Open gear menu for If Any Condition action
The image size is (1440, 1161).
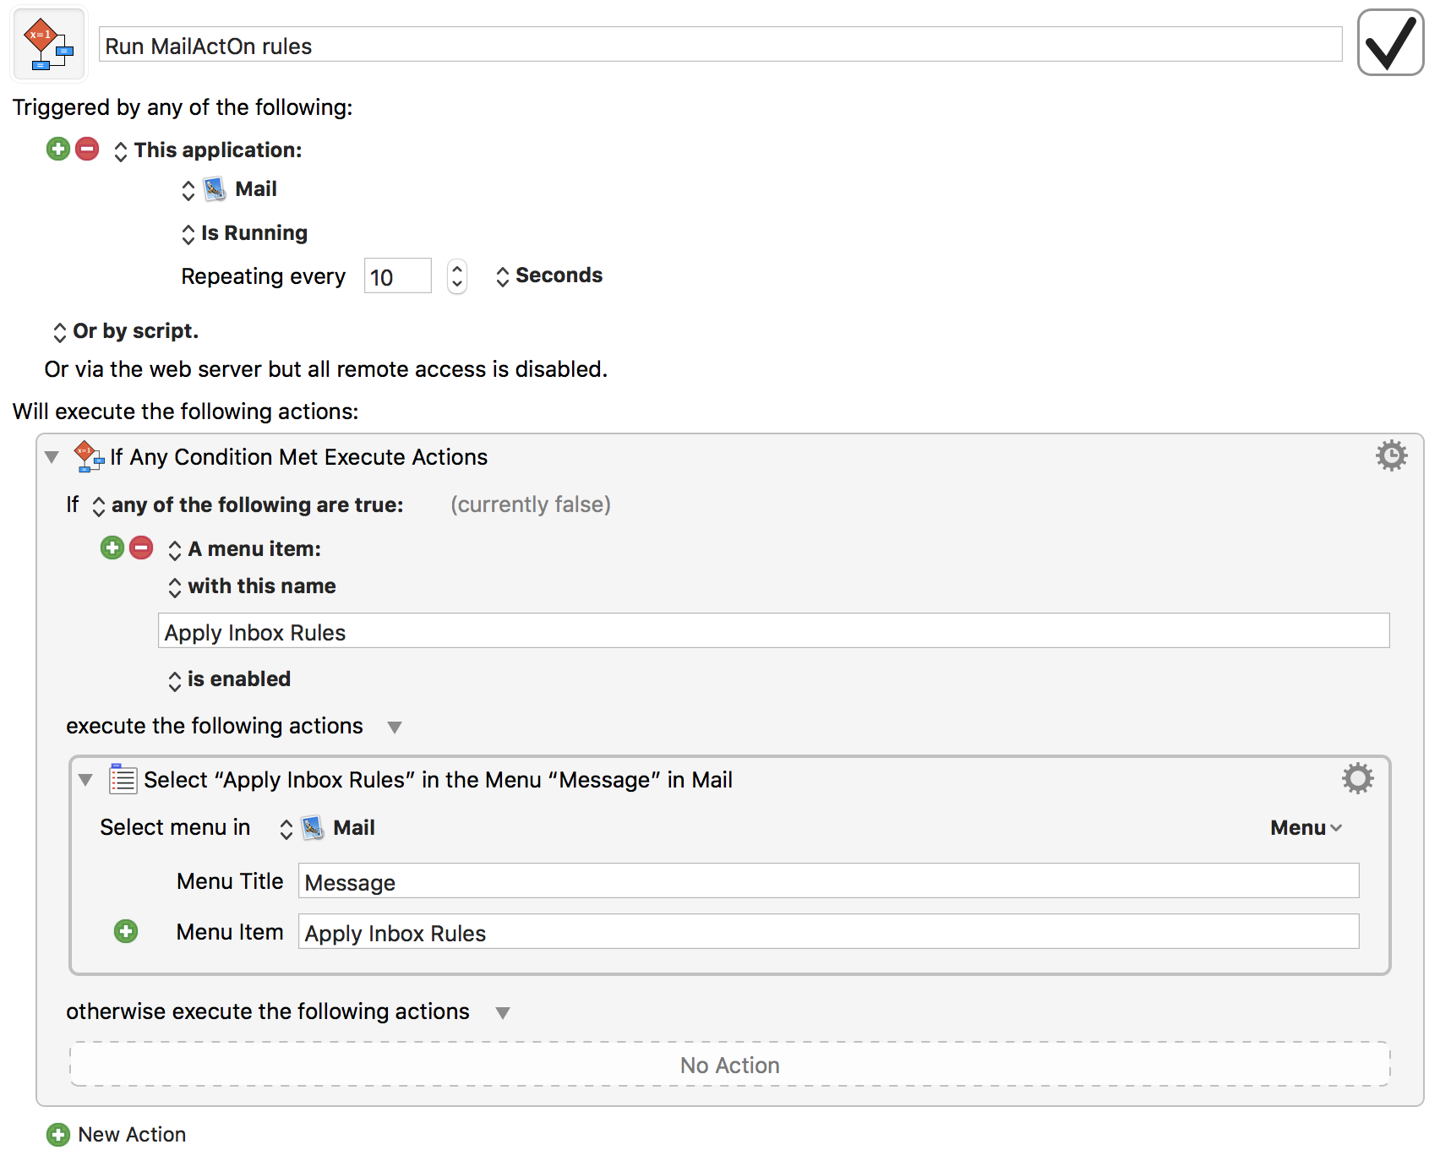point(1390,456)
